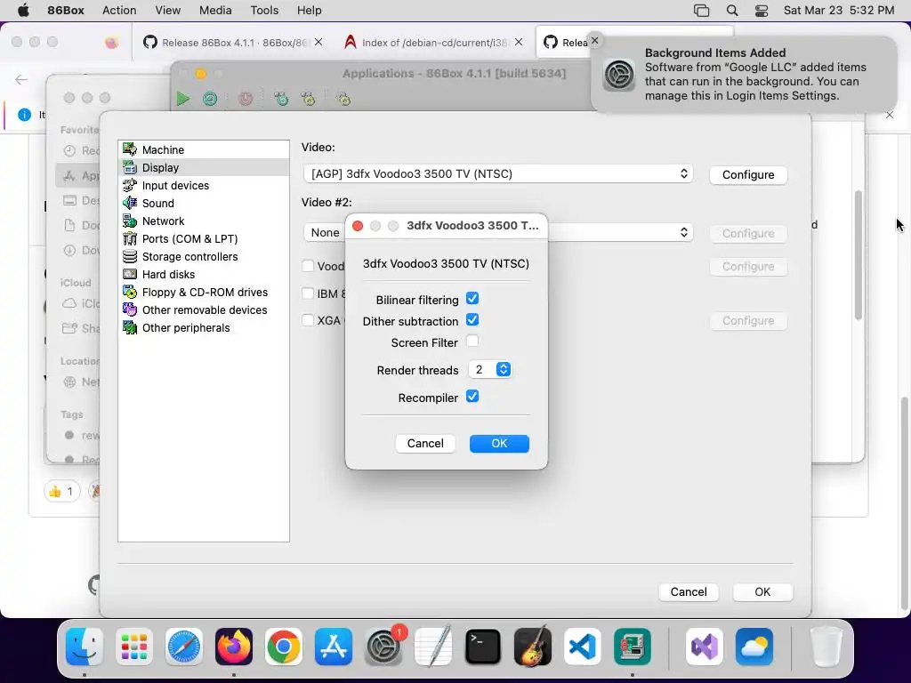Click Cancel in Voodoo3 config dialog
The image size is (911, 683).
pos(425,444)
